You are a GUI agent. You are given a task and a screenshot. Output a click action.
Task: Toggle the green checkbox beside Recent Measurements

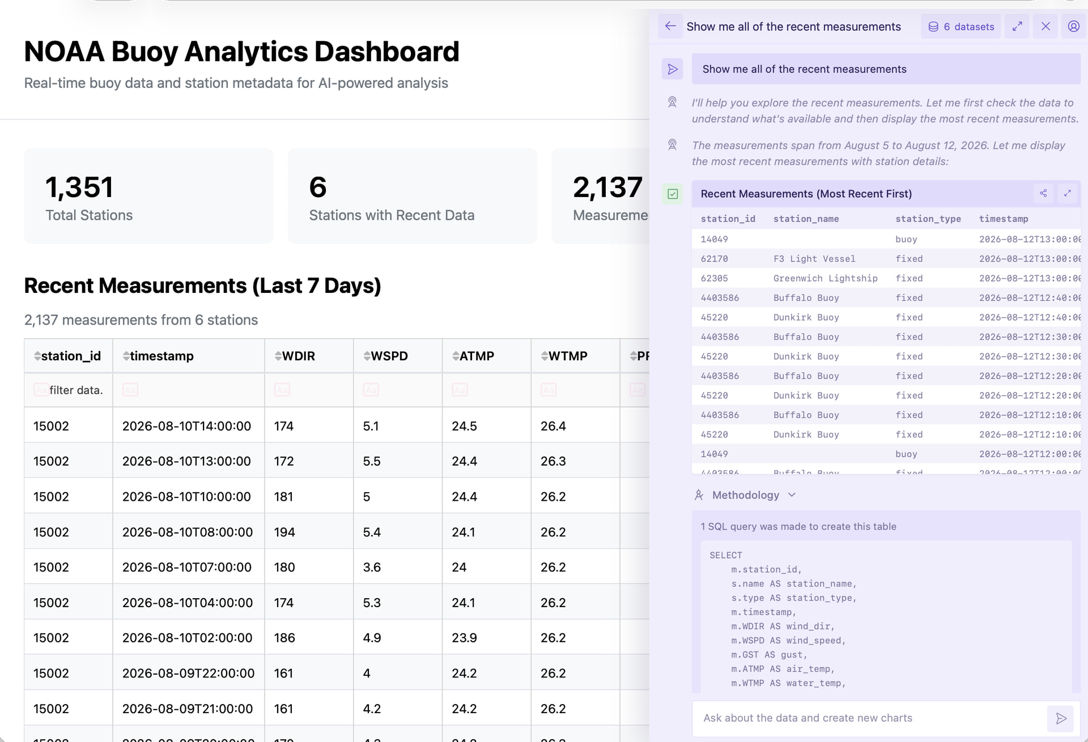(x=673, y=194)
